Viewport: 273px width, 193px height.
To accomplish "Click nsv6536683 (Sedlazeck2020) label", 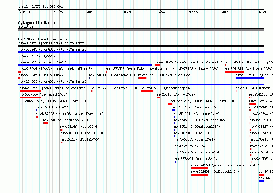I will [x=115, y=88].
